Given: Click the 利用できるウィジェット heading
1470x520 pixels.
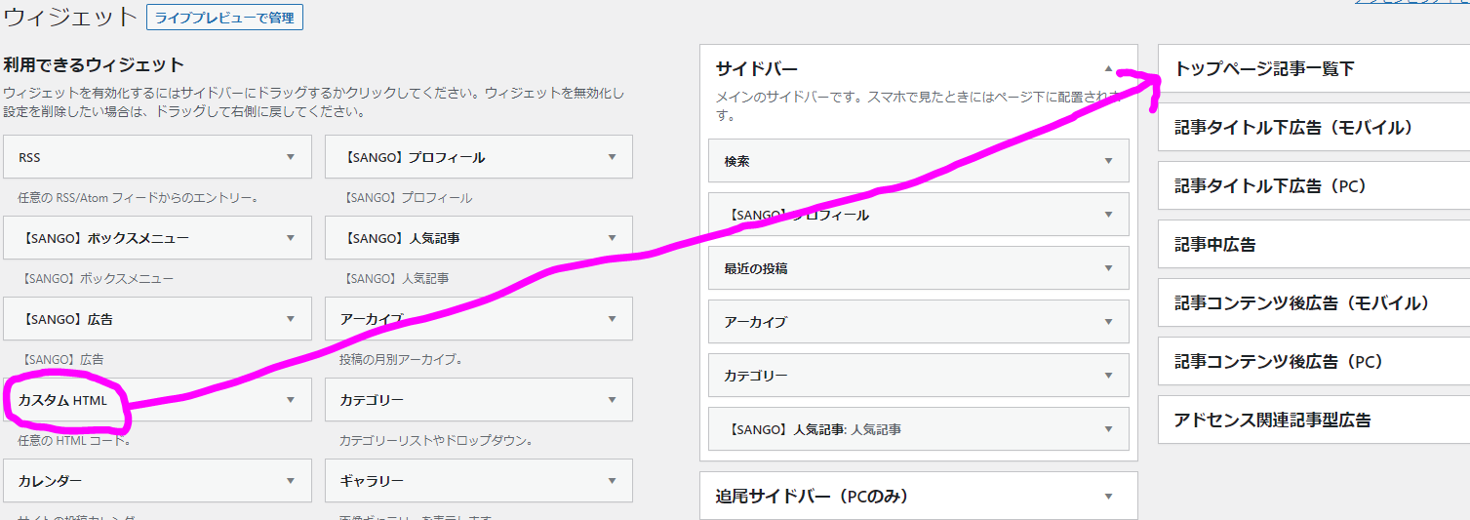Looking at the screenshot, I should click(94, 65).
